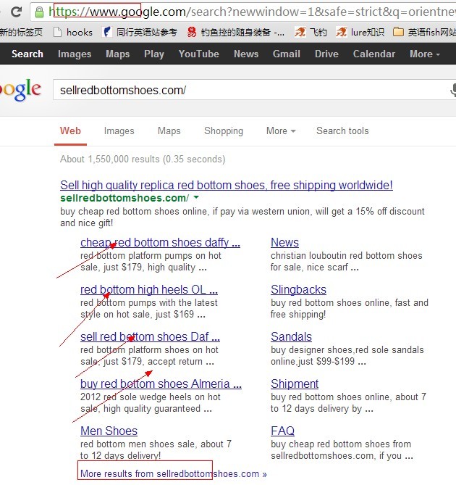Click snippet 'christian louboutin red bottom shoes'
The image size is (456, 485).
tap(347, 261)
